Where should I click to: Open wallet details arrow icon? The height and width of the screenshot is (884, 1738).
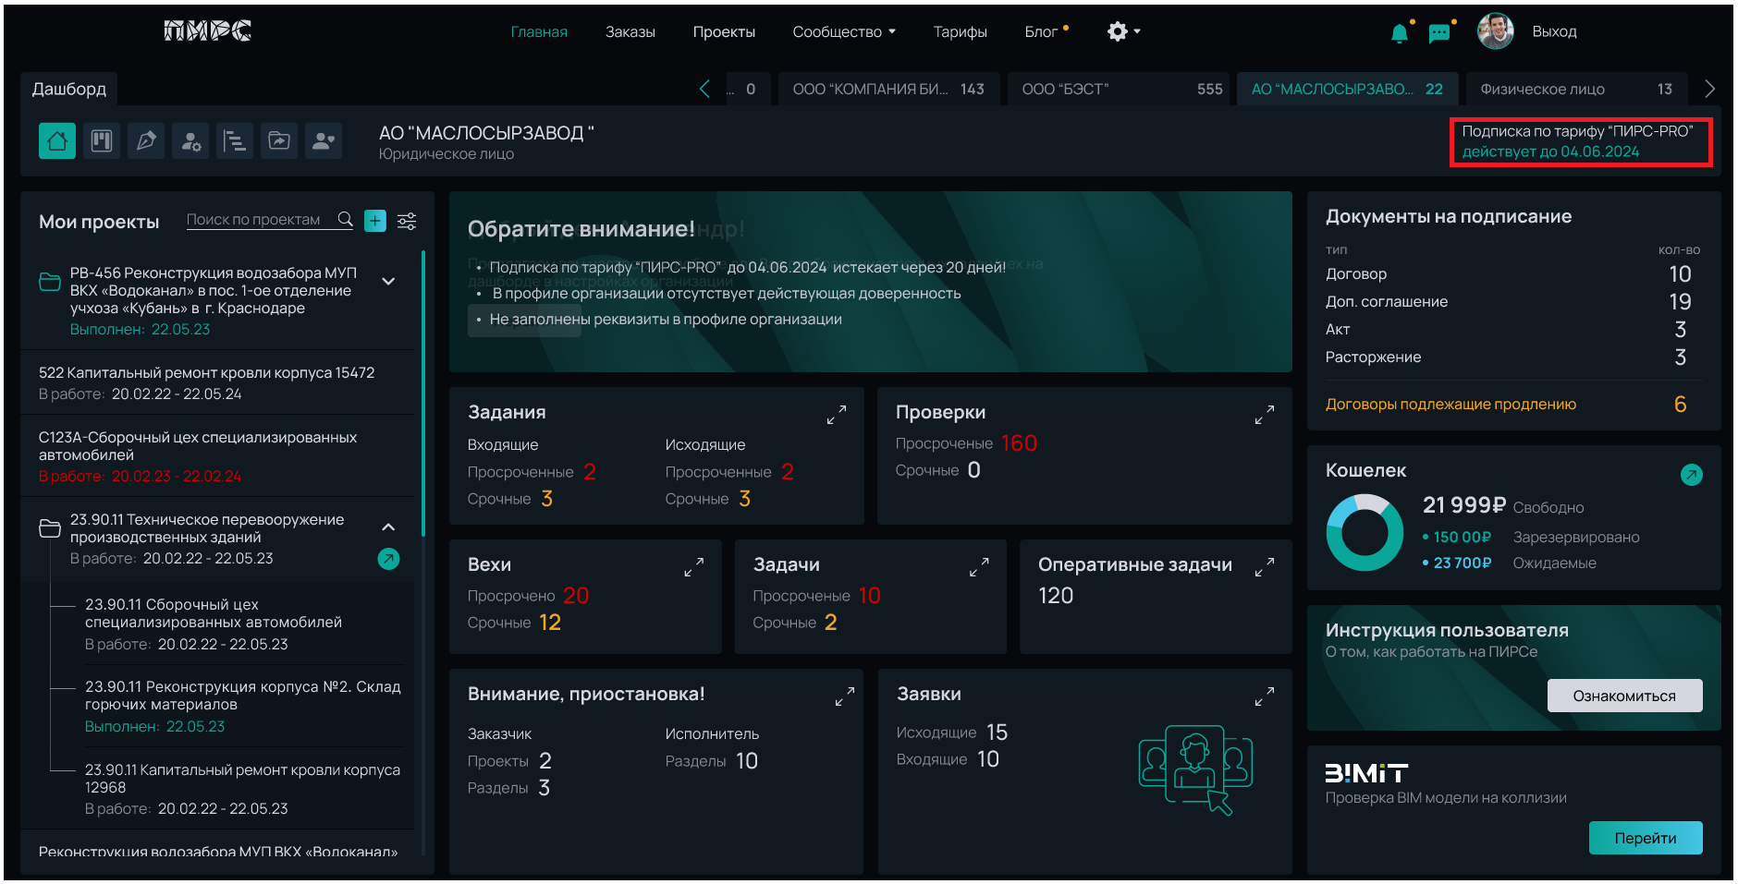coord(1691,475)
